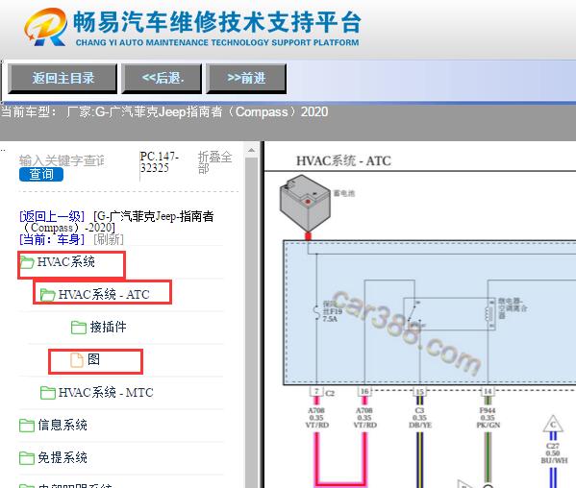Viewport: 576px width, 488px height.
Task: Click the platform logo icon
Action: [x=46, y=27]
